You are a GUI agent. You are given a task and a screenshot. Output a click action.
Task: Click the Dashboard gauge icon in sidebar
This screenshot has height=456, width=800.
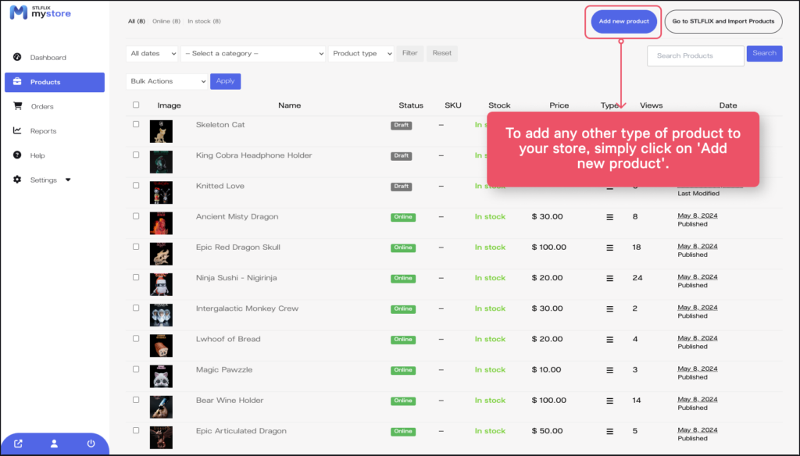point(17,57)
